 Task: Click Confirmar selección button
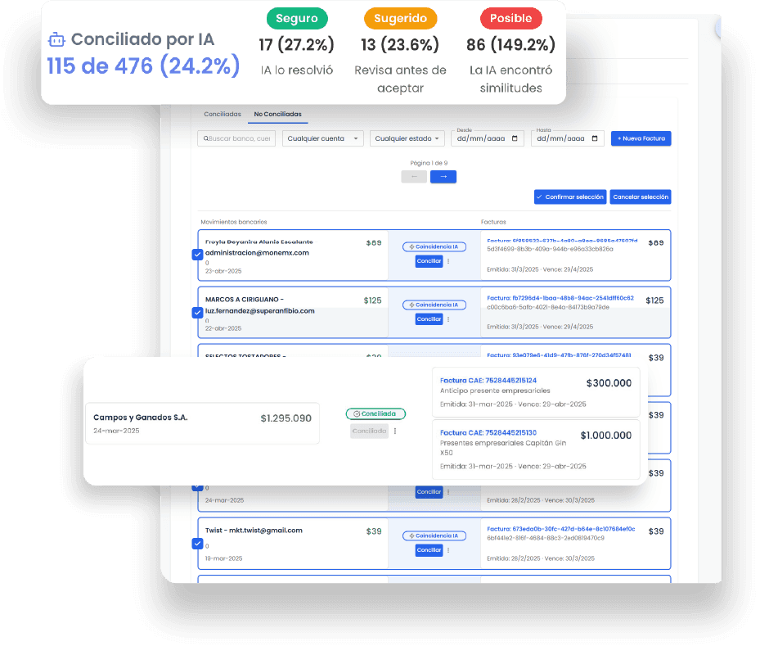tap(570, 197)
